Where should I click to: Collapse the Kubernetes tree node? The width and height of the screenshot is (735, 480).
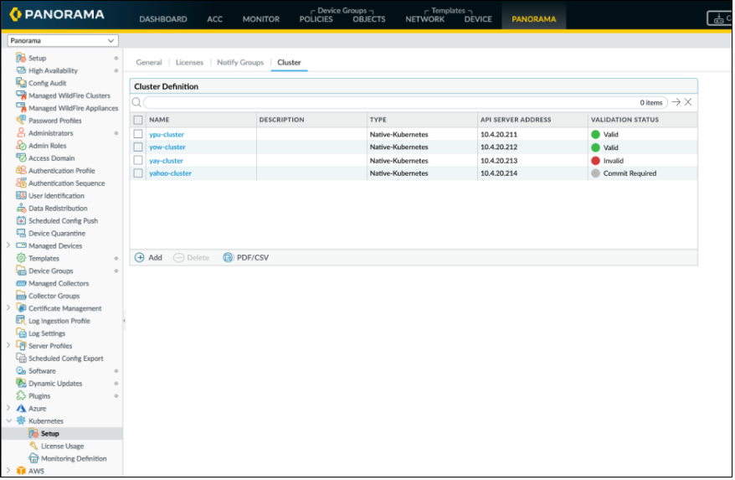pos(8,421)
